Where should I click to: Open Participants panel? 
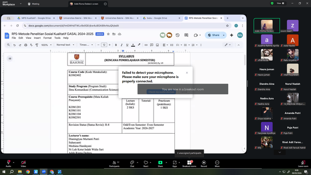click(115, 163)
